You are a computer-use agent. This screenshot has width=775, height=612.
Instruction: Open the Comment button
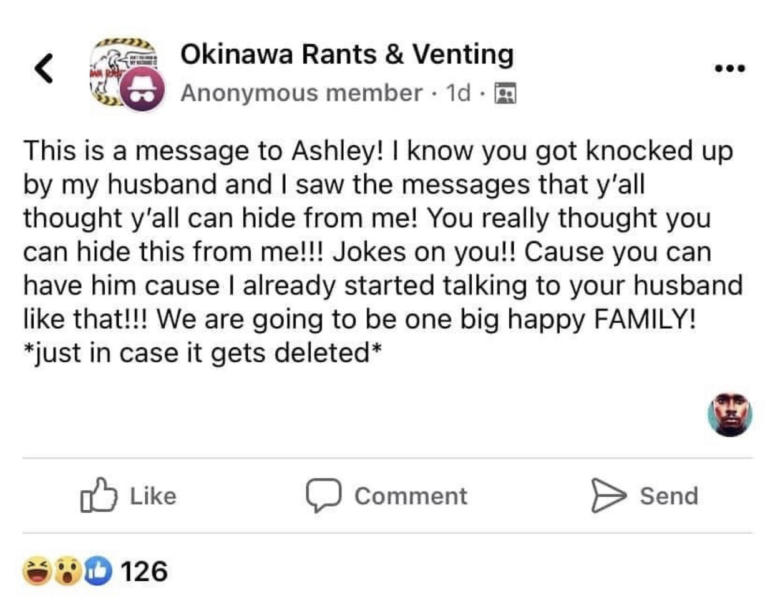tap(386, 496)
